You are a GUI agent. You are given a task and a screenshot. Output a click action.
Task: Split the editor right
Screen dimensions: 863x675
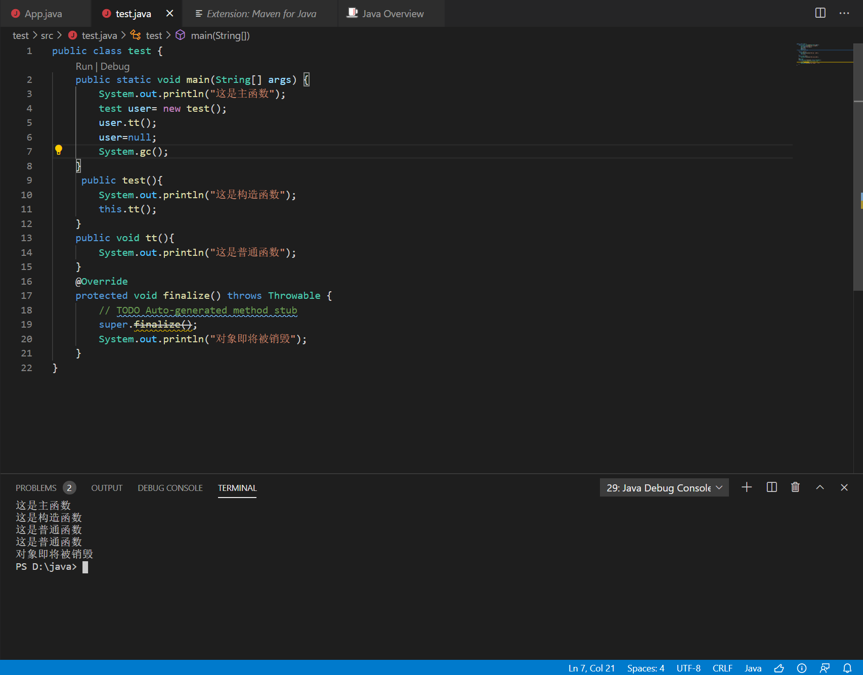pos(821,13)
